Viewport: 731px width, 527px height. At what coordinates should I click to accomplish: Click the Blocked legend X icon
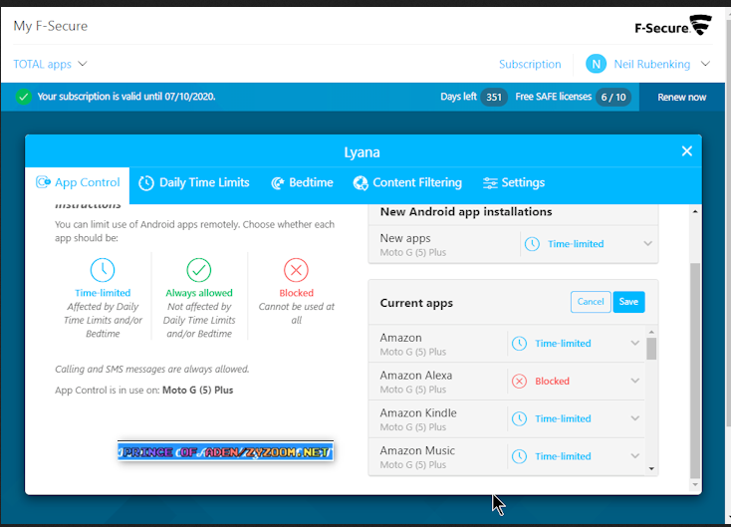(296, 270)
